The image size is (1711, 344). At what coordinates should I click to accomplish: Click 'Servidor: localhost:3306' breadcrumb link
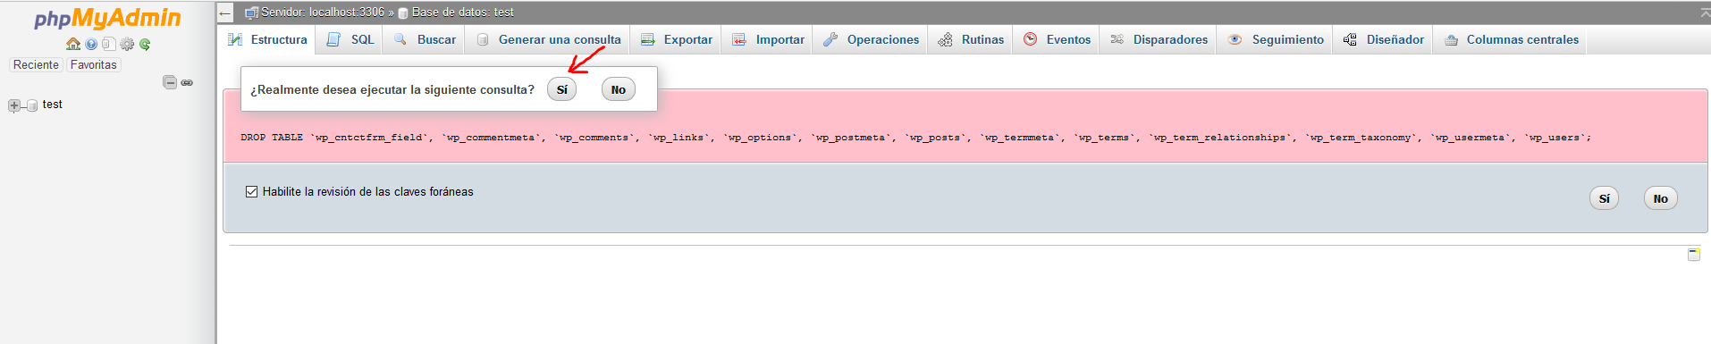(x=323, y=13)
